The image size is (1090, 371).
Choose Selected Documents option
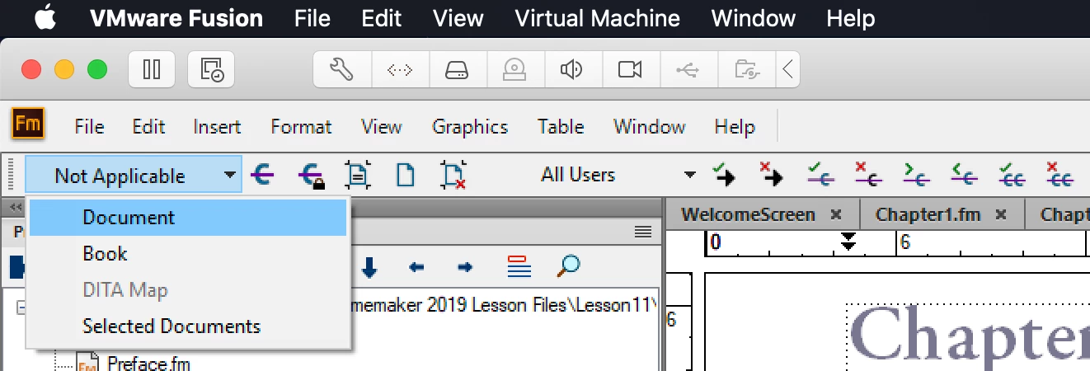point(188,326)
